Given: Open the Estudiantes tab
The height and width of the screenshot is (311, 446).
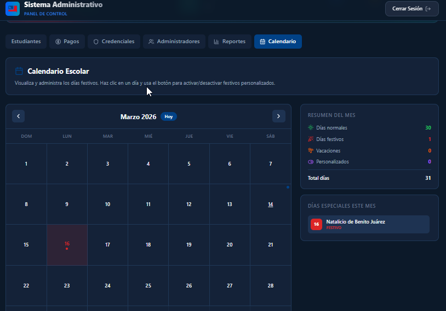Looking at the screenshot, I should 26,42.
